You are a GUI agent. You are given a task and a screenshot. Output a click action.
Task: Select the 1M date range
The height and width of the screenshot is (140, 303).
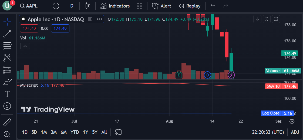click(x=44, y=132)
